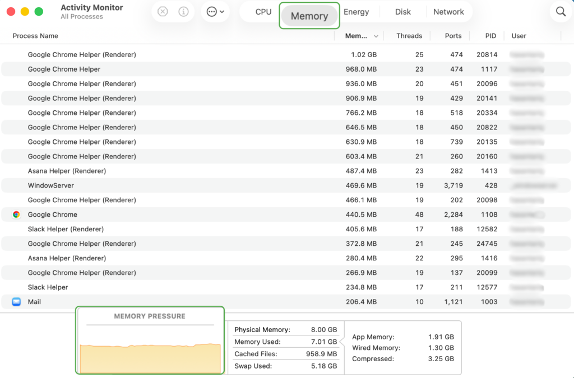Select Asana Helper (Renderer) using 280.4 MB

(x=286, y=258)
